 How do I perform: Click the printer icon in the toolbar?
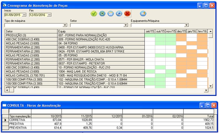point(119,14)
